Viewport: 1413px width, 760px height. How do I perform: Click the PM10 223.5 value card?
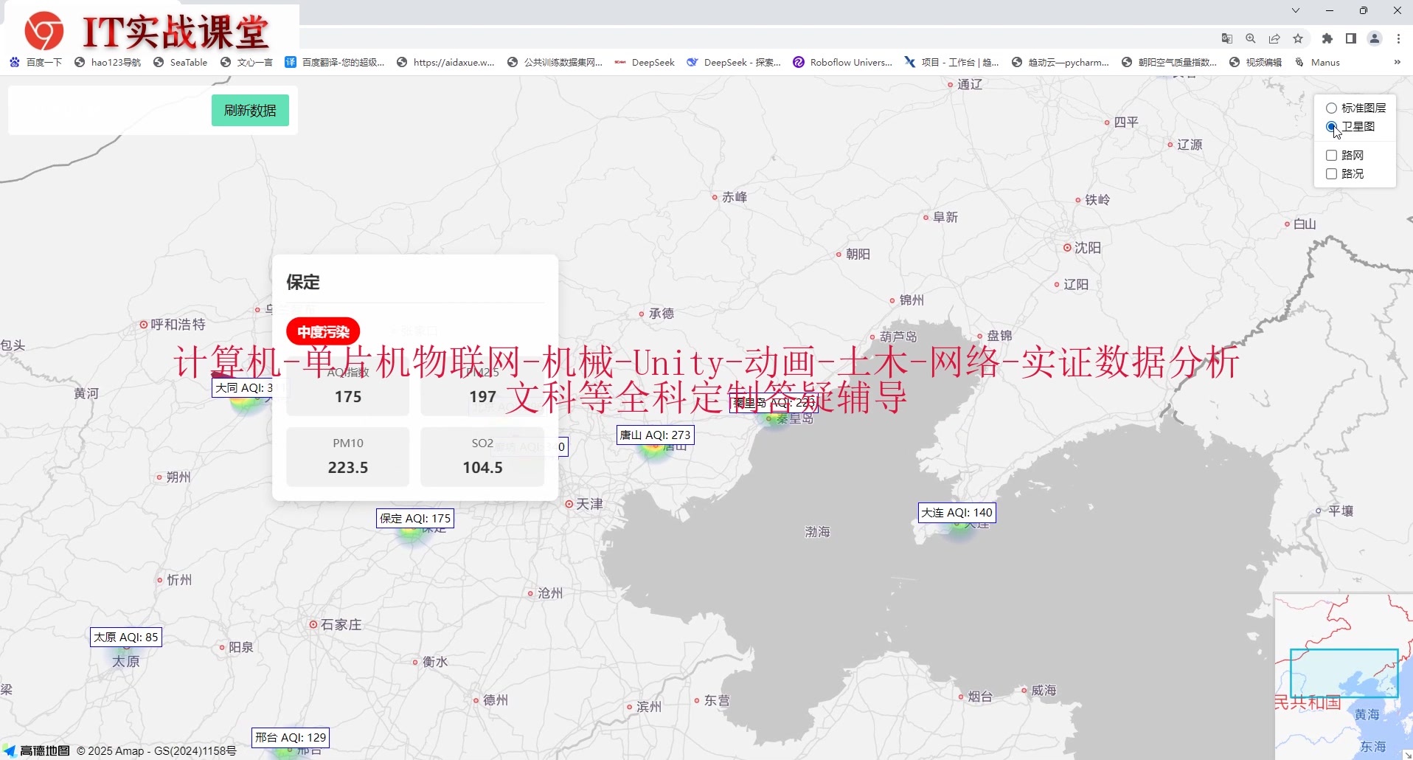click(x=348, y=457)
